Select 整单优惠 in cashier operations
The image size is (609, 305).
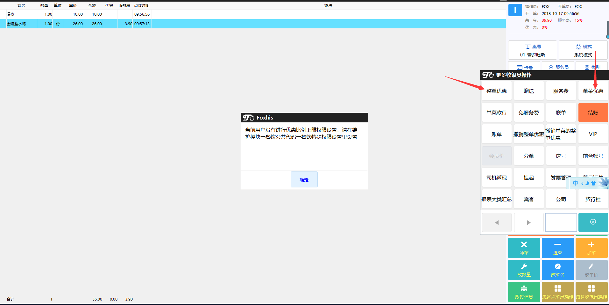[x=497, y=91]
